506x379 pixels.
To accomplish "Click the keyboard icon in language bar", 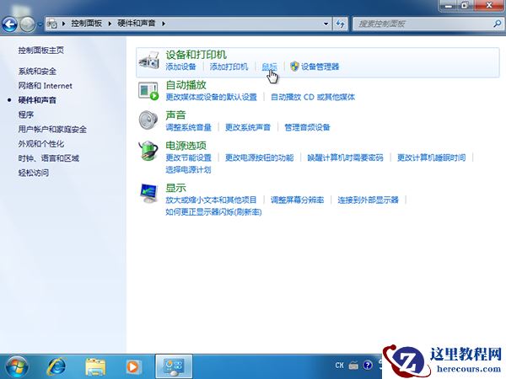I will pyautogui.click(x=353, y=366).
